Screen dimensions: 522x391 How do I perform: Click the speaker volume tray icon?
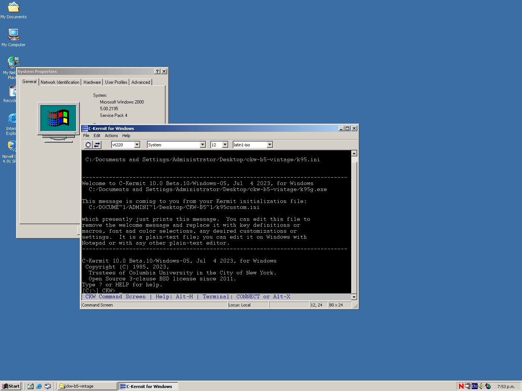(x=481, y=386)
